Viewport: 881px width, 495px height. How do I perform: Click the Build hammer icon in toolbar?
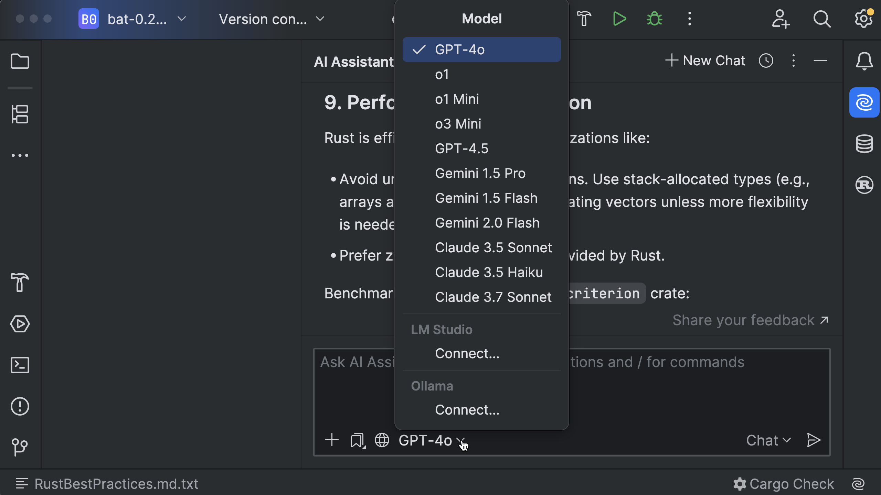584,19
